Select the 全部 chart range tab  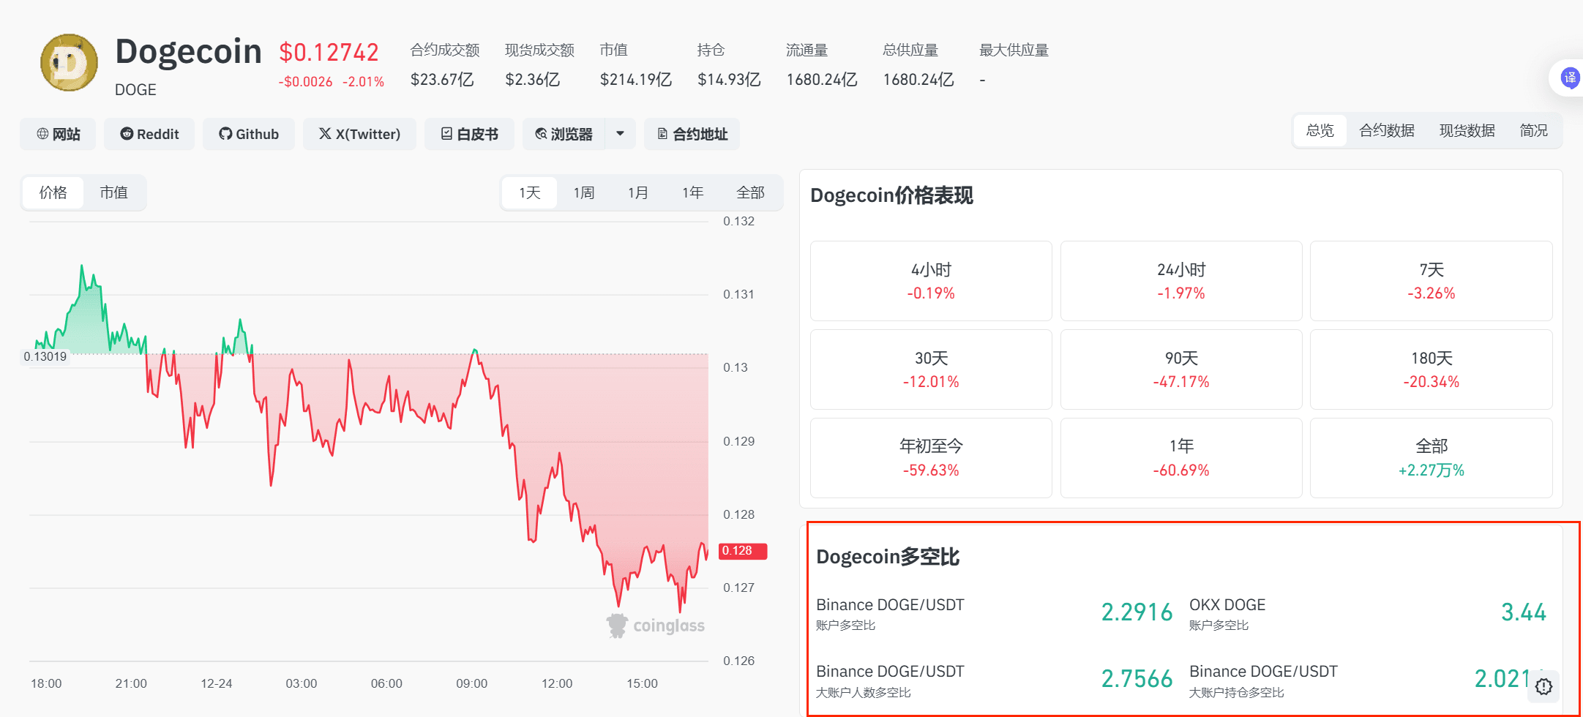pyautogui.click(x=751, y=192)
